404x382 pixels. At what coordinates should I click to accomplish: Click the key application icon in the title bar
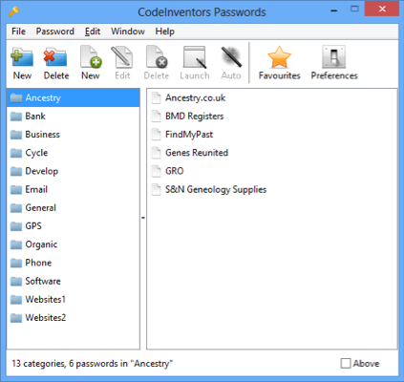pos(13,11)
